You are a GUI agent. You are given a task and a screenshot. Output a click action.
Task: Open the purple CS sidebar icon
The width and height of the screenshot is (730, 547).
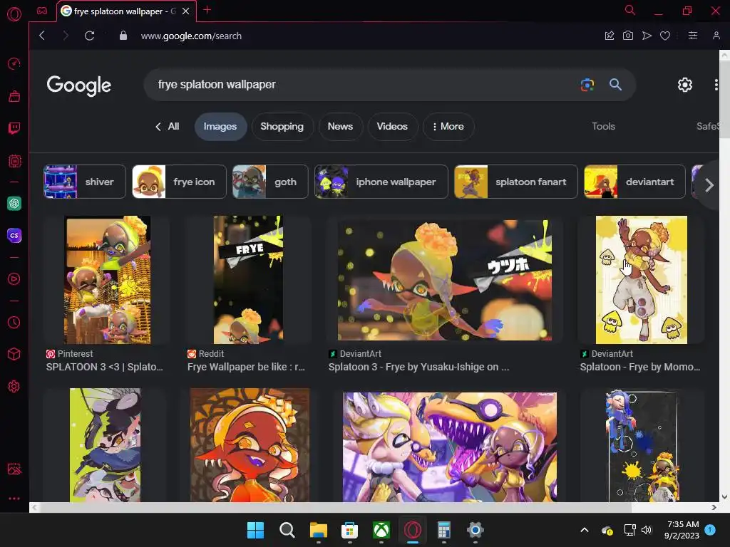(14, 235)
